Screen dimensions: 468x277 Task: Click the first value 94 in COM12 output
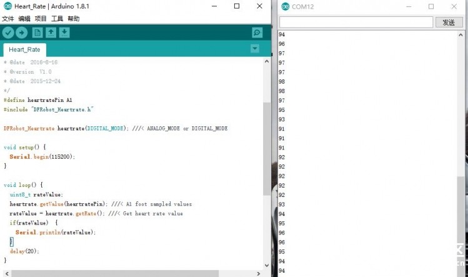282,34
